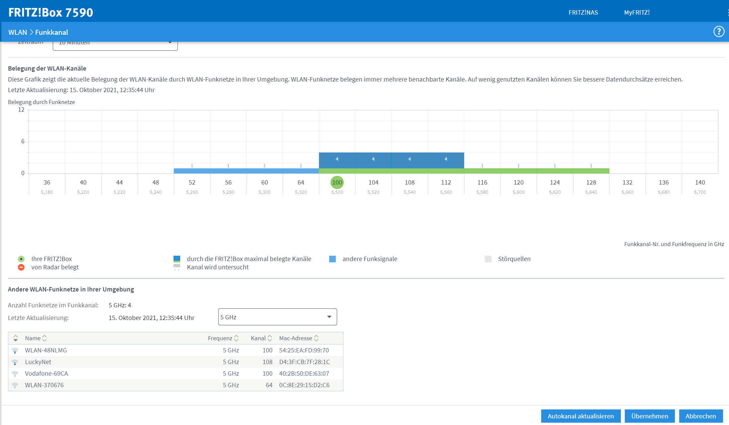Click the Kanal wird untersucht legend icon
This screenshot has height=425, width=729.
pos(177,267)
